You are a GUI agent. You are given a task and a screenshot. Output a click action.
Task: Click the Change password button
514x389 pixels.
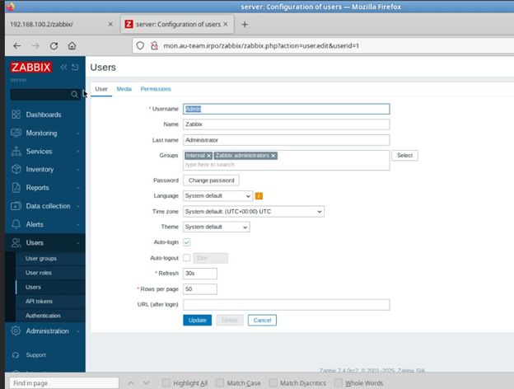coord(211,180)
